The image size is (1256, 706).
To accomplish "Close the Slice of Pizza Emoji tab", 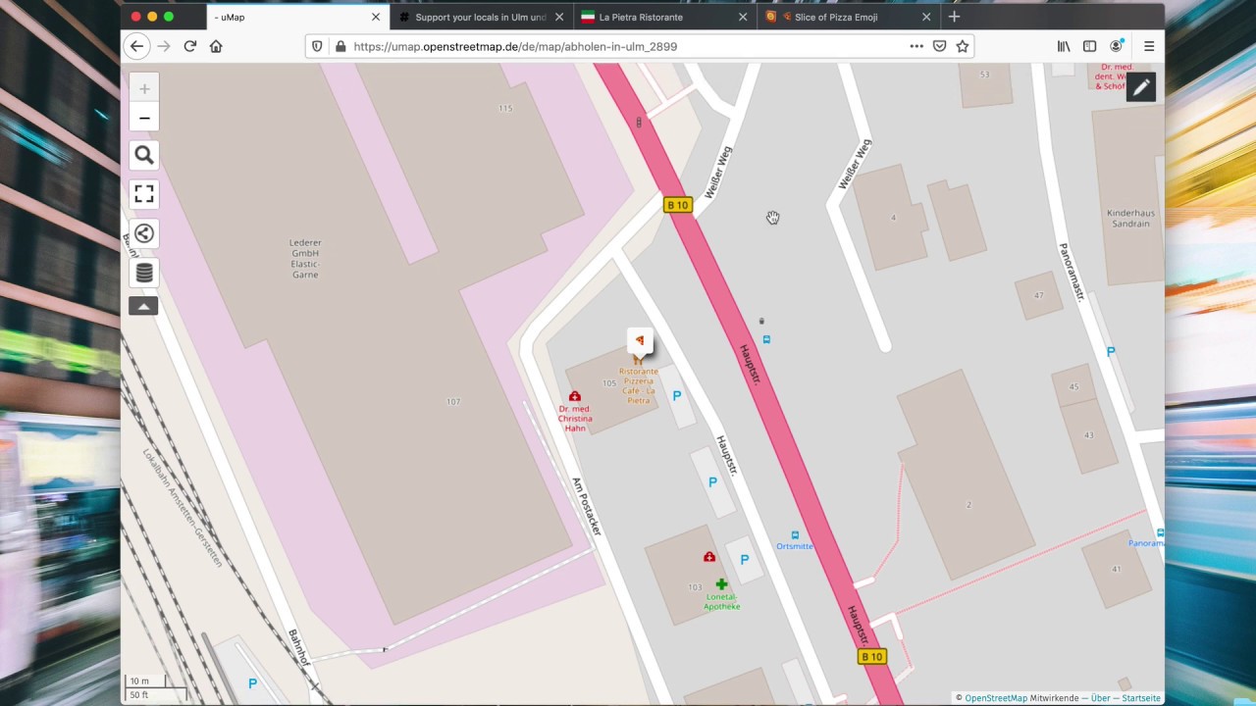I will [926, 17].
